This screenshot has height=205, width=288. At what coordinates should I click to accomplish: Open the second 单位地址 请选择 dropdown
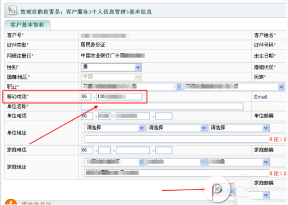pyautogui.click(x=177, y=128)
